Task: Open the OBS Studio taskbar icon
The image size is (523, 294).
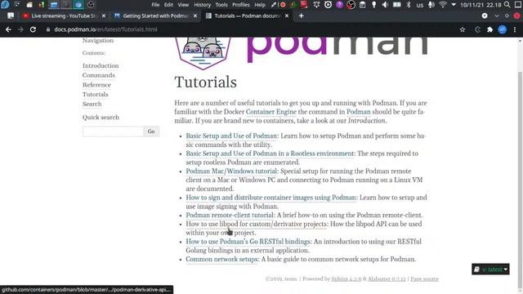Action: [91, 5]
